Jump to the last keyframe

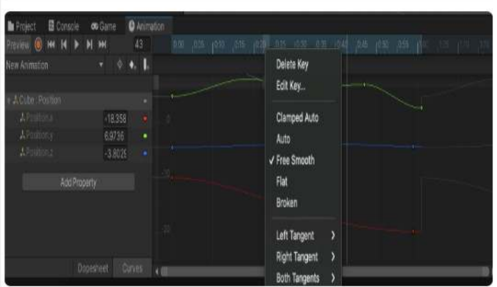[103, 46]
